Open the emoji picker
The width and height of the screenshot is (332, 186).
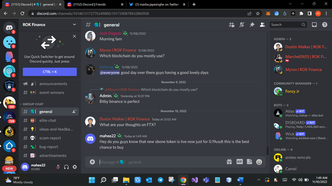click(259, 162)
